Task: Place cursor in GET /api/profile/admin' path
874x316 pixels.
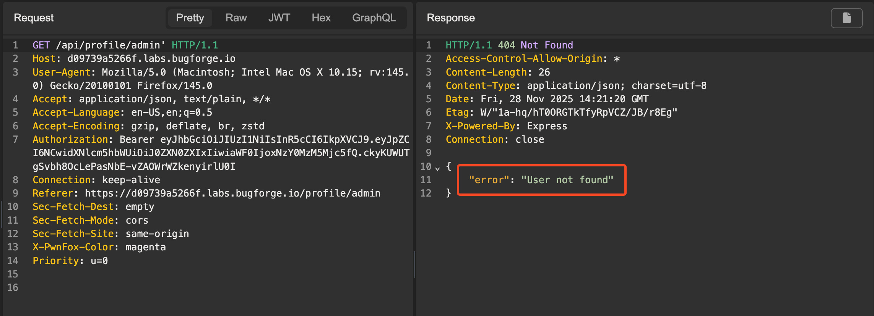Action: pyautogui.click(x=110, y=45)
